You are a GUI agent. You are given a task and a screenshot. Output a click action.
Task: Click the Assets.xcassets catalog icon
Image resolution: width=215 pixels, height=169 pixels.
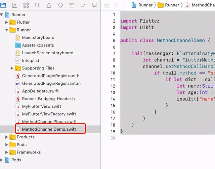(x=18, y=45)
